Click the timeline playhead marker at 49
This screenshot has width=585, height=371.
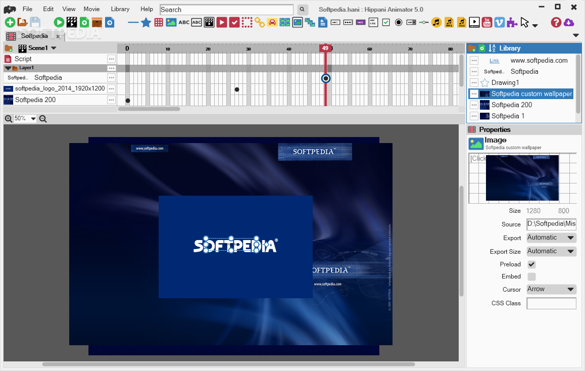(325, 48)
